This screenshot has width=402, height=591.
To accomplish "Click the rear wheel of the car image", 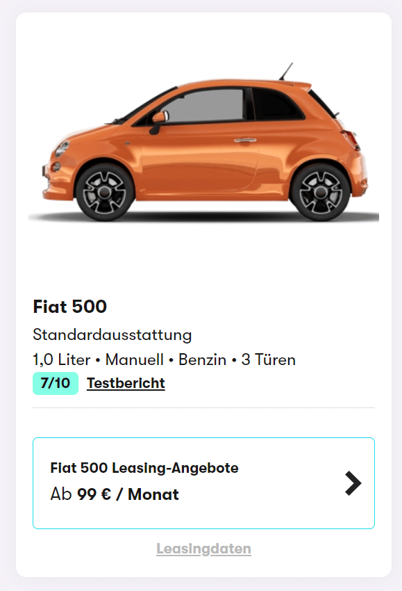I will click(x=321, y=192).
